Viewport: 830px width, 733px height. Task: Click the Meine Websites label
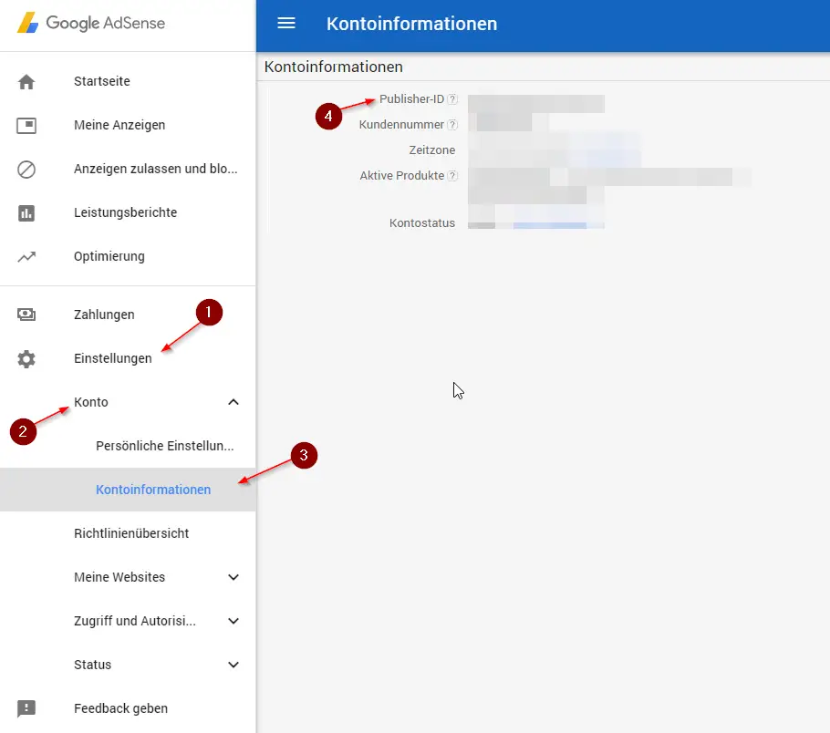tap(119, 577)
